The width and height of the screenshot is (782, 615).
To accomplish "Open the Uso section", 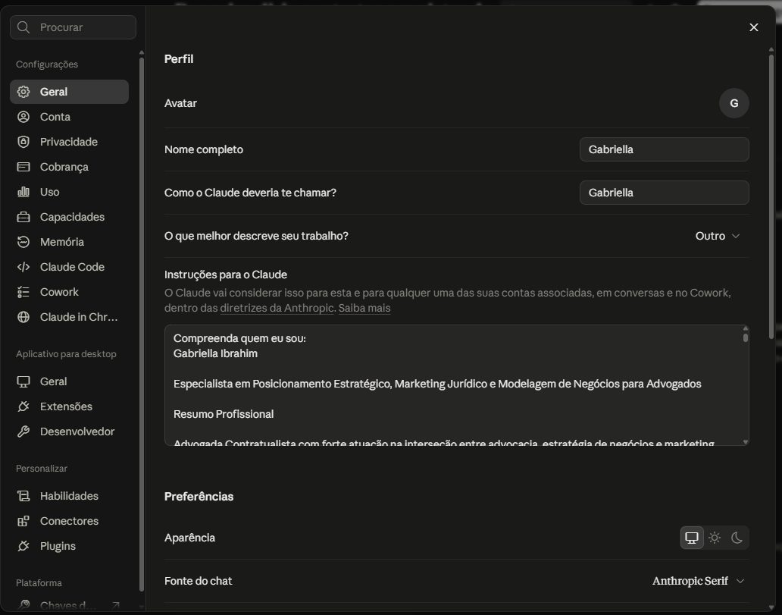I will pos(69,192).
